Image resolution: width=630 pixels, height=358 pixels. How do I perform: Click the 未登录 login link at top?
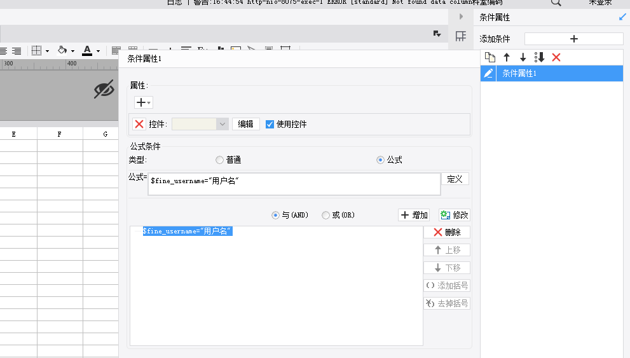(x=600, y=3)
